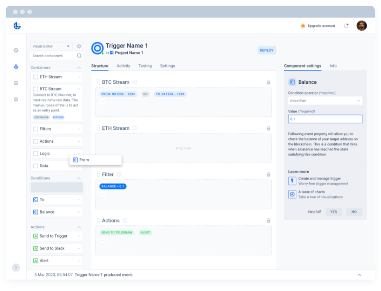Click the lock icon of Actions section
This screenshot has width=381, height=291.
click(x=269, y=221)
